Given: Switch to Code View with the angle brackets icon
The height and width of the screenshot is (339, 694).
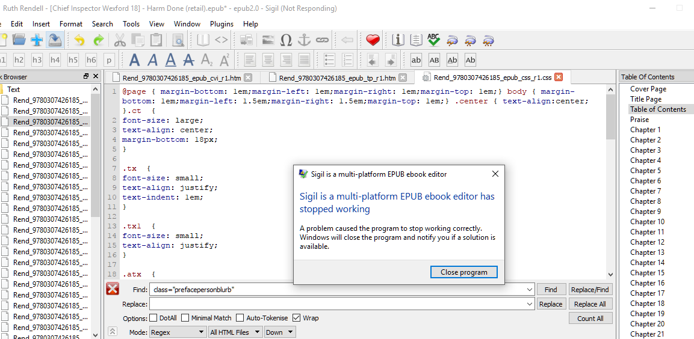Looking at the screenshot, I should point(221,40).
